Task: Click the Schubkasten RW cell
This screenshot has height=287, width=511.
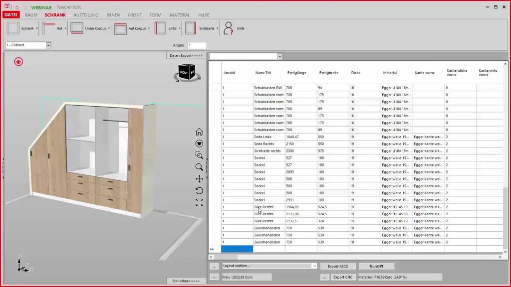Action: click(x=269, y=88)
